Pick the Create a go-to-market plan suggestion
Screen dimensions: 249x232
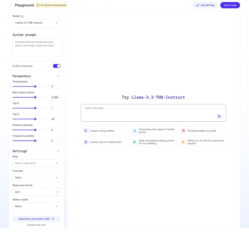(x=105, y=142)
